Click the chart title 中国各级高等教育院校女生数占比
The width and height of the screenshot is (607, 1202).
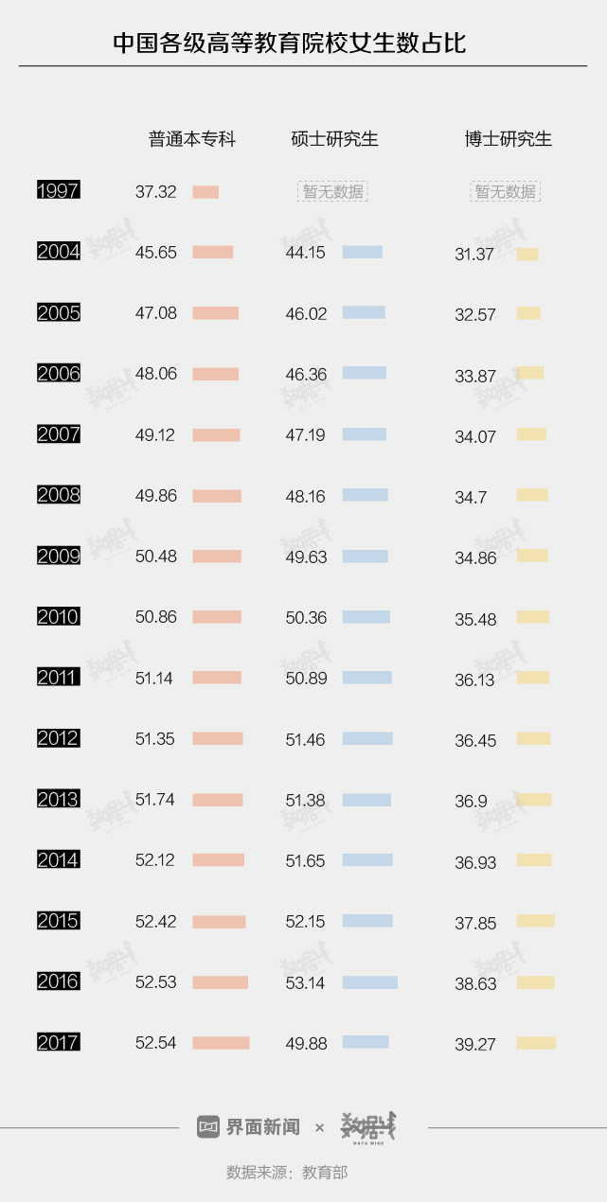290,43
